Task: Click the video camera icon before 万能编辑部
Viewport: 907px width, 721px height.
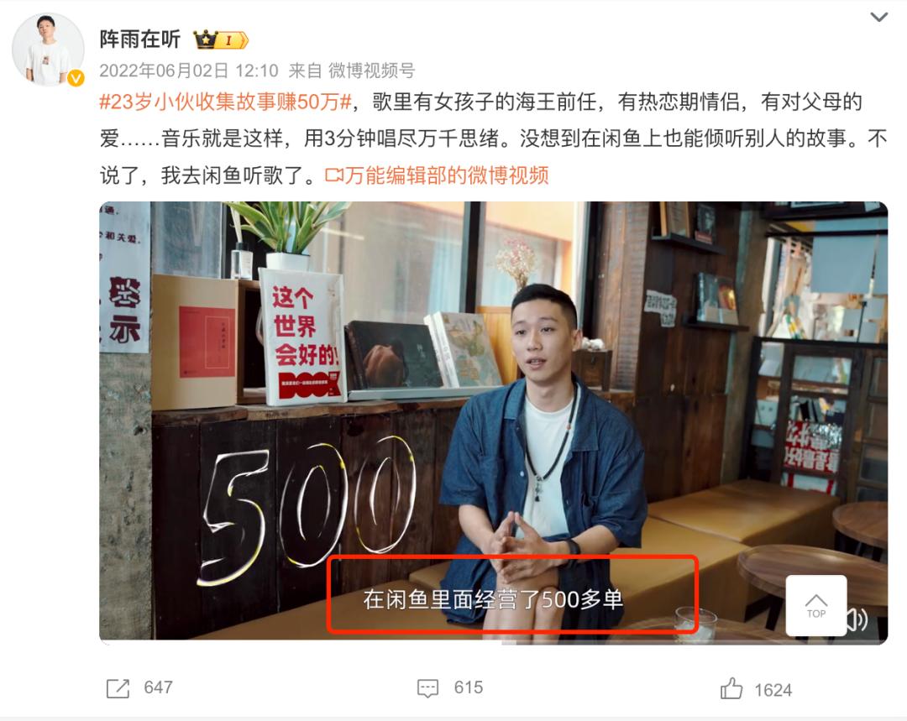Action: pyautogui.click(x=333, y=175)
